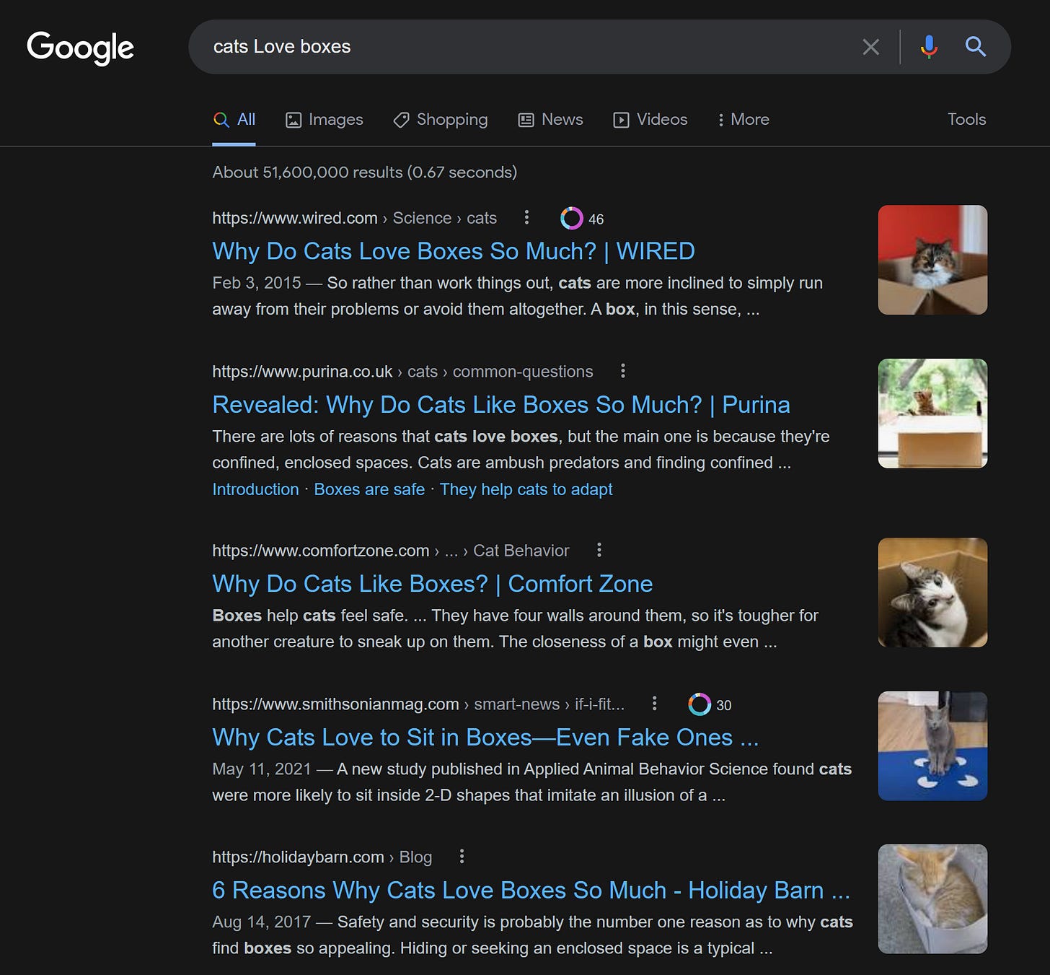Expand the More search categories menu

point(743,120)
